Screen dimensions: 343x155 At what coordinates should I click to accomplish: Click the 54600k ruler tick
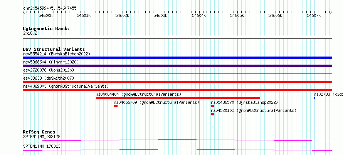[46, 15]
